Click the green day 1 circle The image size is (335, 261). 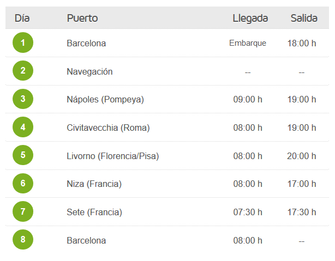23,43
